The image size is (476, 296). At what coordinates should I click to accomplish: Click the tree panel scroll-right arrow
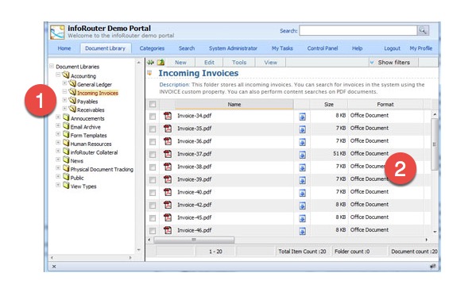pos(130,258)
